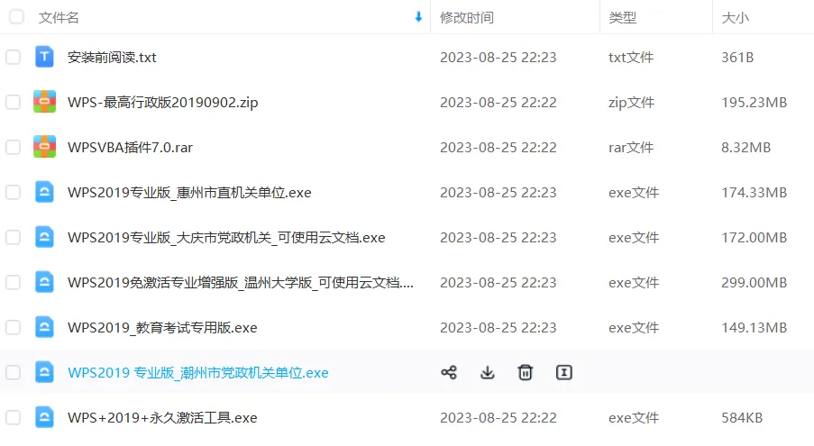814x446 pixels.
Task: Sort by the 大小 column header
Action: pyautogui.click(x=735, y=18)
